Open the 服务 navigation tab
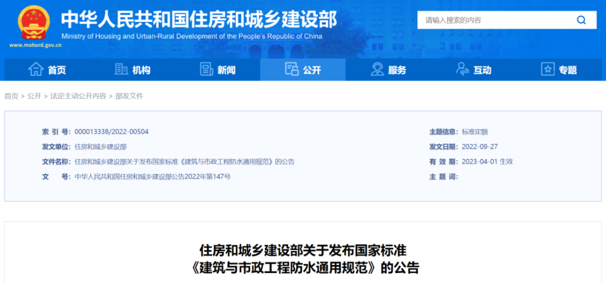The height and width of the screenshot is (282, 606). point(388,70)
